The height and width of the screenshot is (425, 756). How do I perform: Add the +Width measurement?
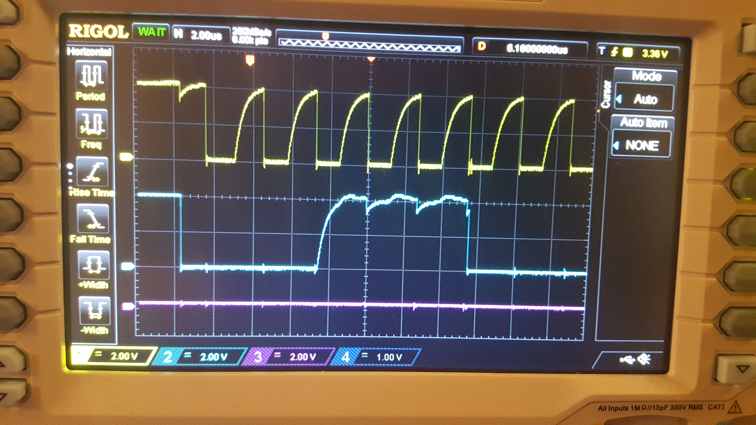click(x=93, y=265)
